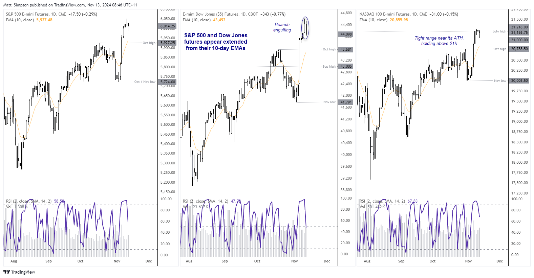Click the 'futures appear extended' bold annotation
Image resolution: width=534 pixels, height=278 pixels.
tap(216, 42)
